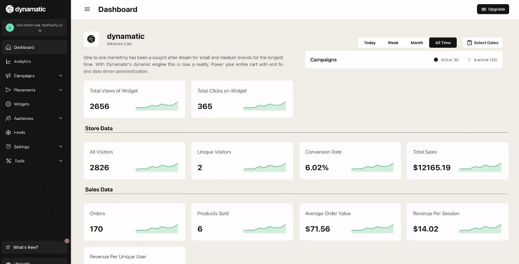The image size is (519, 264).
Task: Open What's New in sidebar
Action: pyautogui.click(x=26, y=247)
